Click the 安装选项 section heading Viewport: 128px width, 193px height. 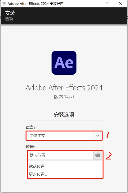pos(64,115)
